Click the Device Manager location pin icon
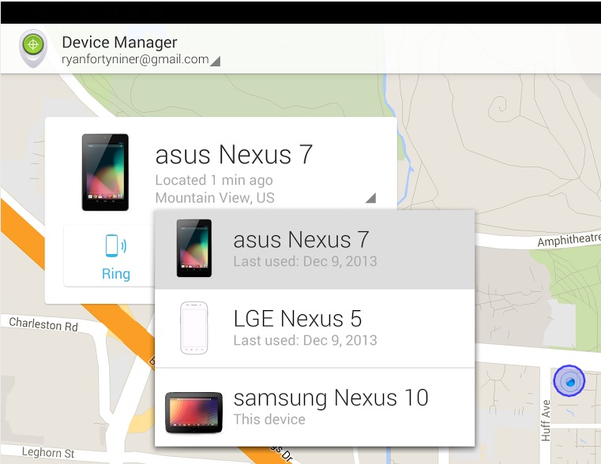Image resolution: width=601 pixels, height=464 pixels. (x=33, y=48)
